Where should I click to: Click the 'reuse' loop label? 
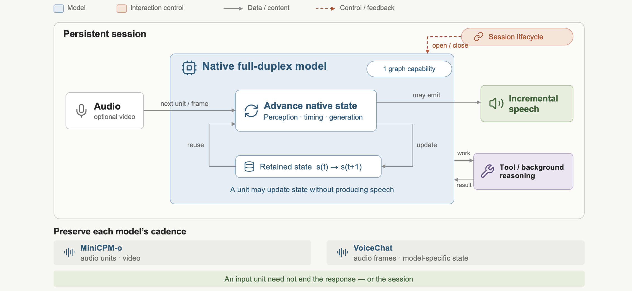[196, 145]
